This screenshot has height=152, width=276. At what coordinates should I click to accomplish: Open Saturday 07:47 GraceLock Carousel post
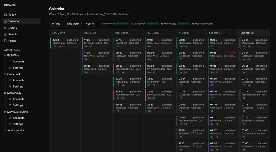[x=223, y=134]
